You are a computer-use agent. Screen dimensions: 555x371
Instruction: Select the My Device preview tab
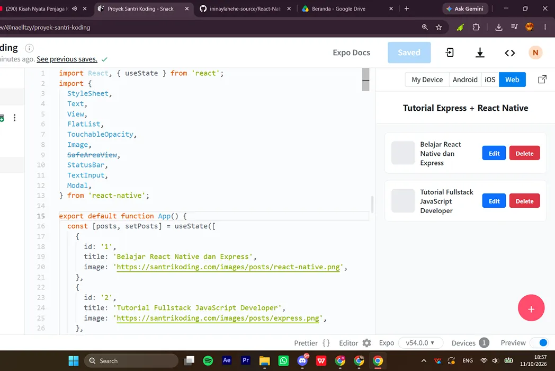pos(427,79)
